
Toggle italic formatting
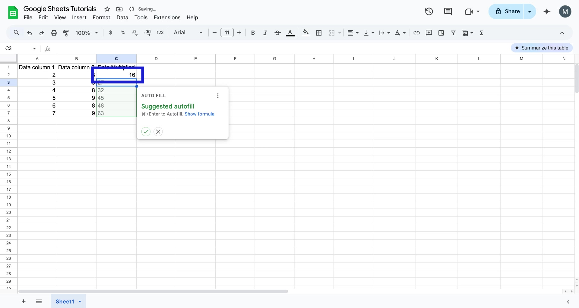pos(265,33)
